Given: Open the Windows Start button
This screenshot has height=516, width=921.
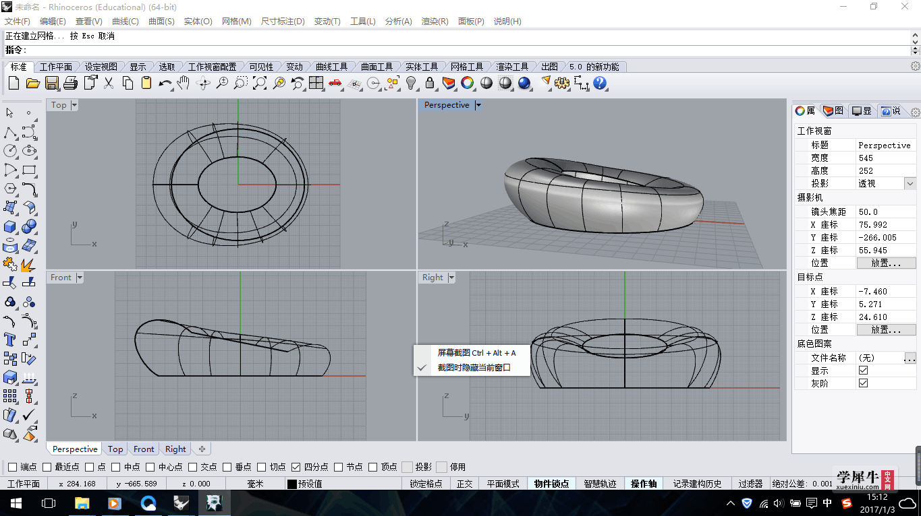Looking at the screenshot, I should pos(15,503).
